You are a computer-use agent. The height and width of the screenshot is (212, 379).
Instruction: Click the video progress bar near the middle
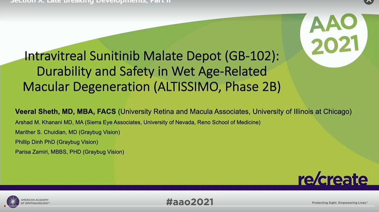point(189,206)
